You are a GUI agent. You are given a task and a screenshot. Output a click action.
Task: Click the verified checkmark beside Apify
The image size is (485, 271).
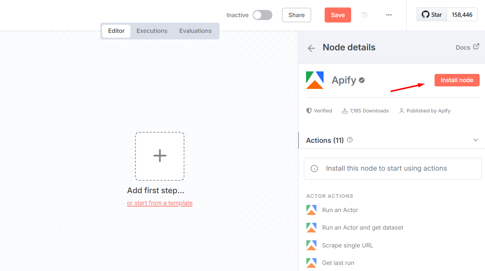(361, 80)
